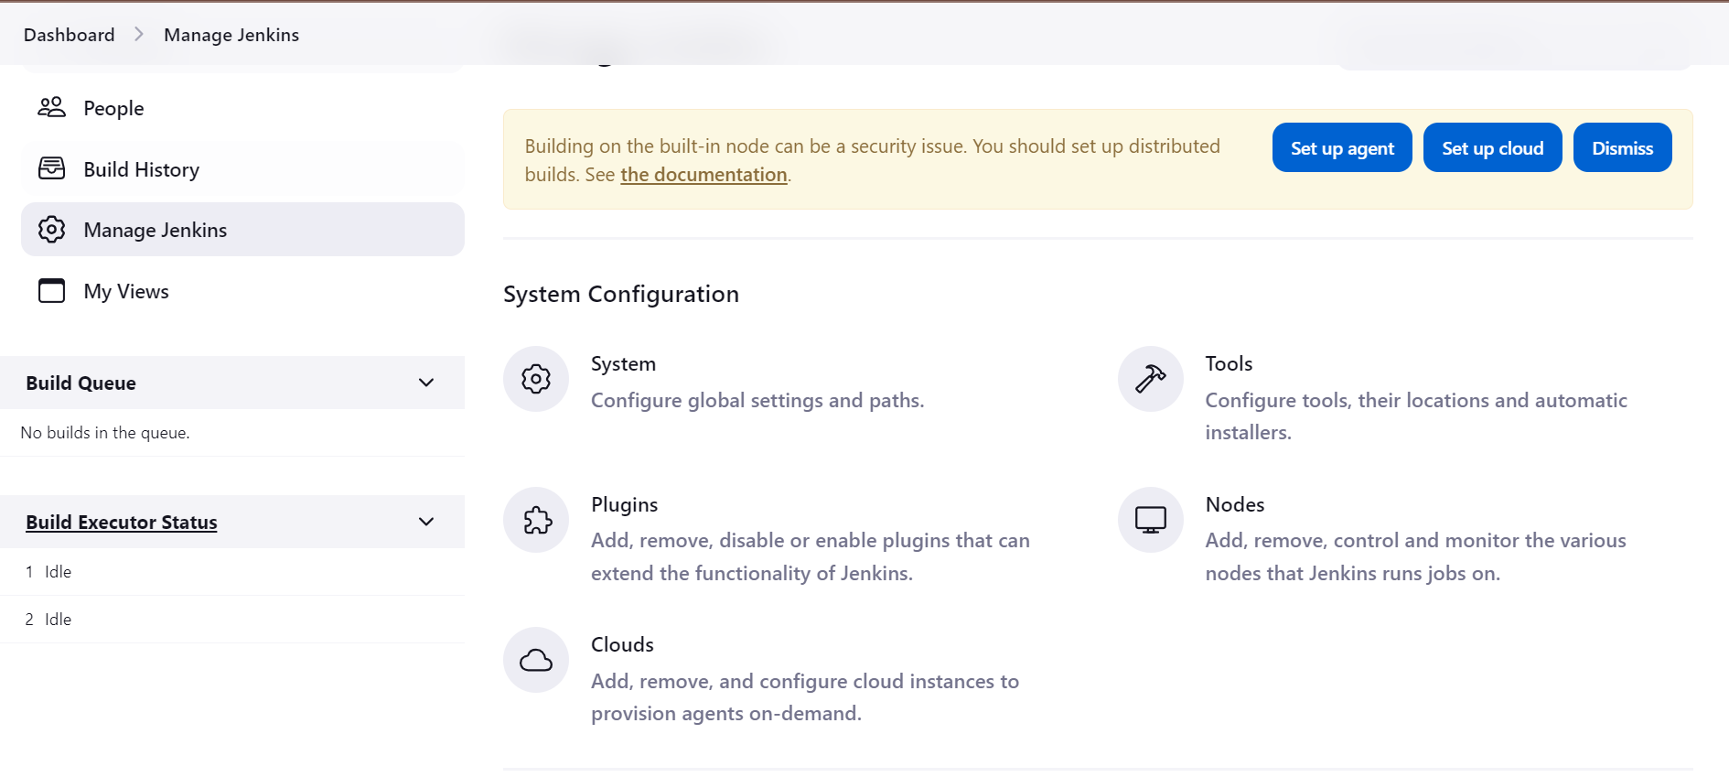Open Build Executor Status link
Screen dimensions: 1729x777
122,522
